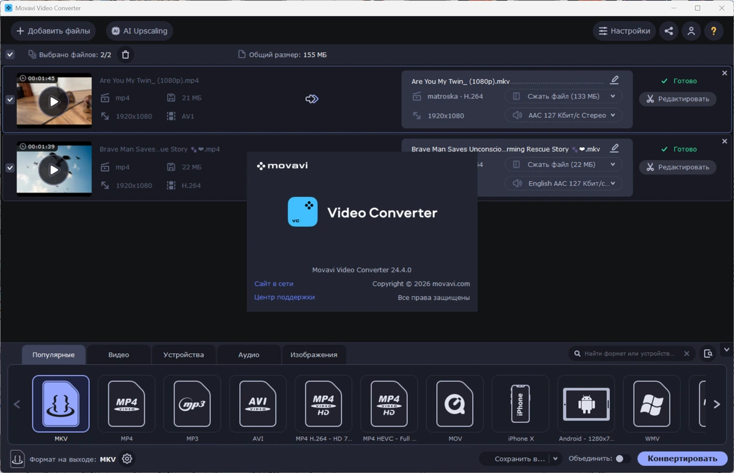Open the user account icon
Image resolution: width=734 pixels, height=473 pixels.
tap(691, 31)
